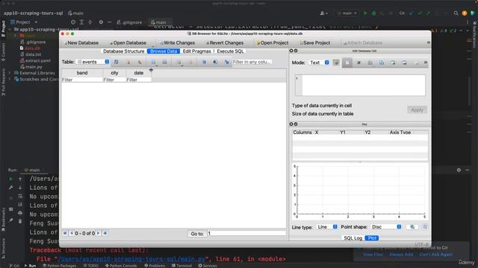Open the Terminal tool window tab

pyautogui.click(x=181, y=266)
